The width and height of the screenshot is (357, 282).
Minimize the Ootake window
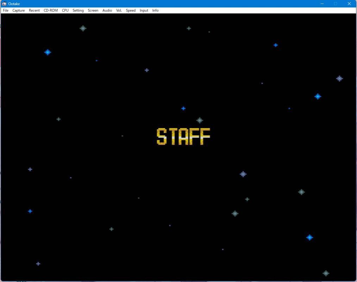tap(322, 4)
